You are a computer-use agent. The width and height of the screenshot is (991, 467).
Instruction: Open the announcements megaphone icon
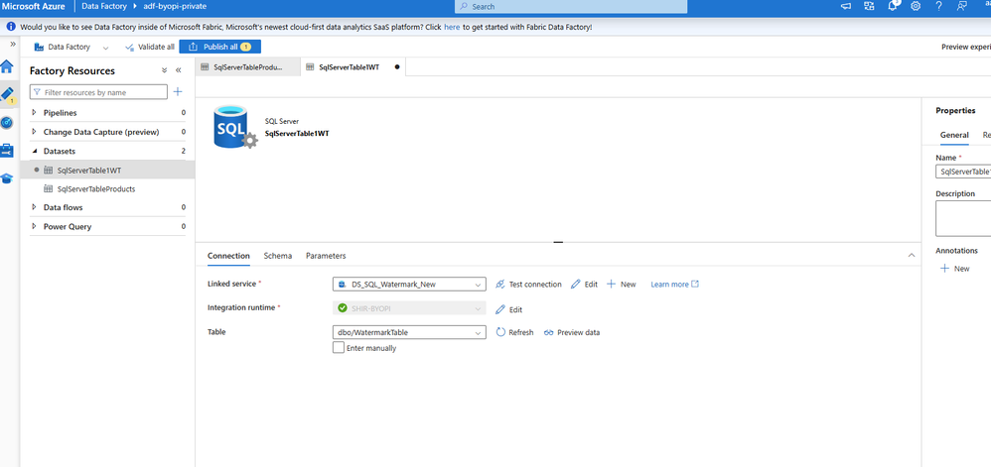coord(846,6)
